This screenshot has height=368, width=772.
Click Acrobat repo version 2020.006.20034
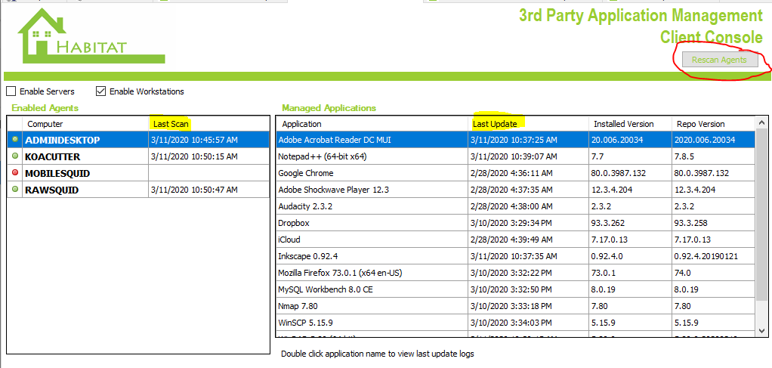tap(705, 140)
